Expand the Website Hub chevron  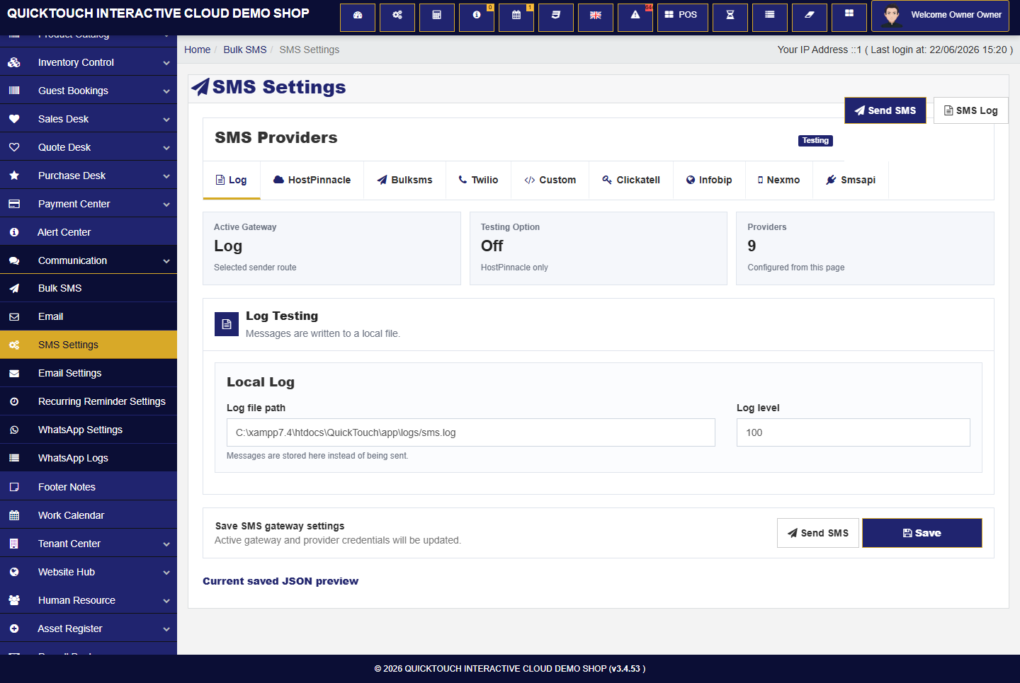[166, 573]
